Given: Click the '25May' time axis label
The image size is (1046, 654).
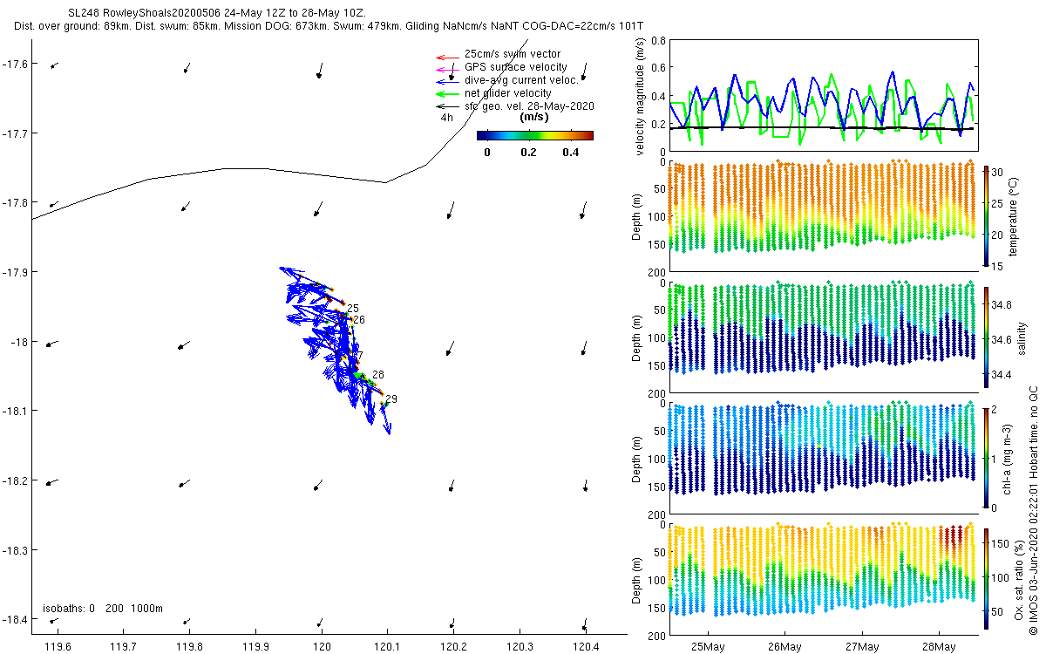Looking at the screenshot, I should pyautogui.click(x=707, y=647).
